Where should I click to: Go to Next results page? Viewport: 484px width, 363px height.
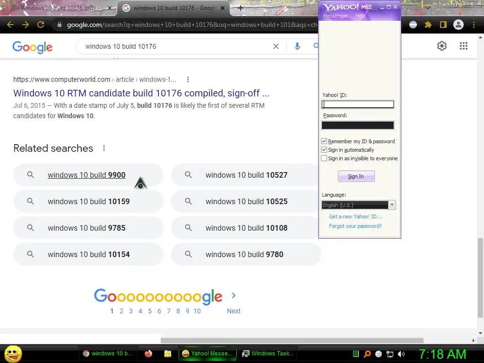(233, 311)
